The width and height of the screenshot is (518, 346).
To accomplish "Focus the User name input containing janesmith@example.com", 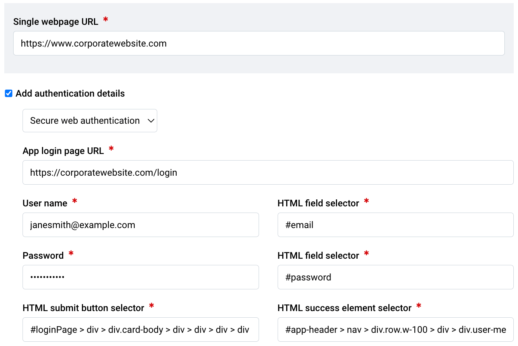I will (x=141, y=225).
